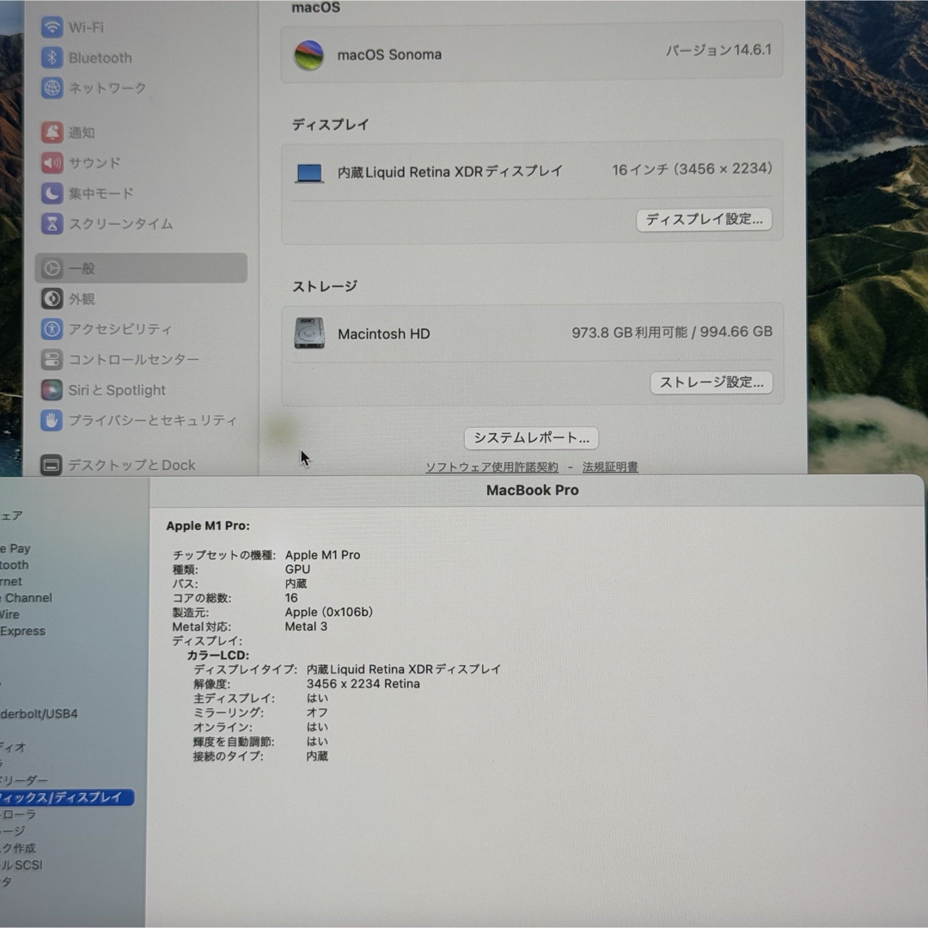
Task: Open サウンド speaker icon in the sidebar
Action: 52,162
